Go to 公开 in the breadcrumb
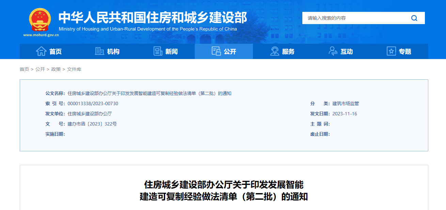446x210 pixels. (40, 69)
